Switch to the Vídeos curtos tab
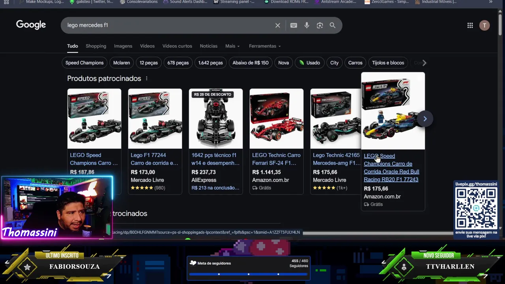 tap(177, 46)
